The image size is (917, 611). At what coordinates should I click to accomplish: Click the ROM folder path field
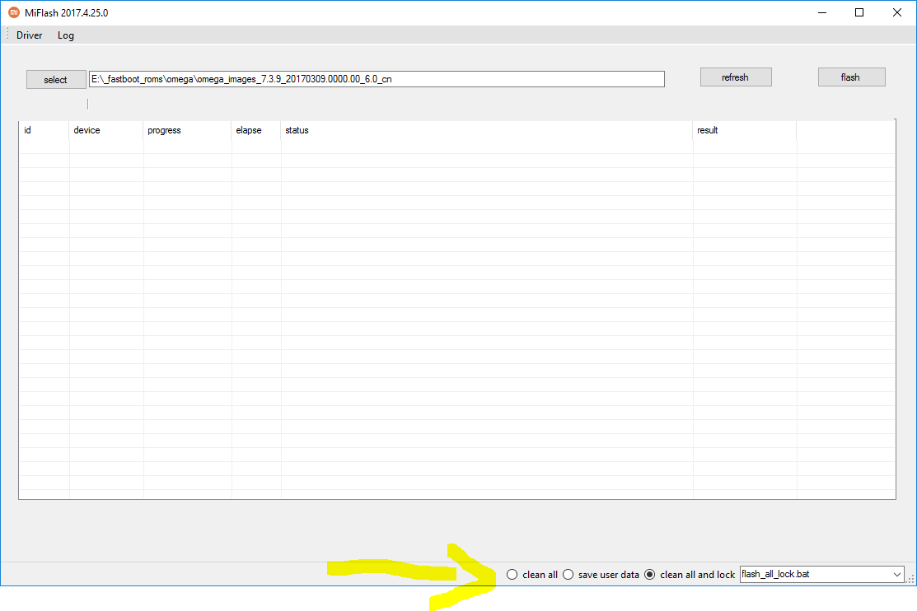click(x=377, y=79)
